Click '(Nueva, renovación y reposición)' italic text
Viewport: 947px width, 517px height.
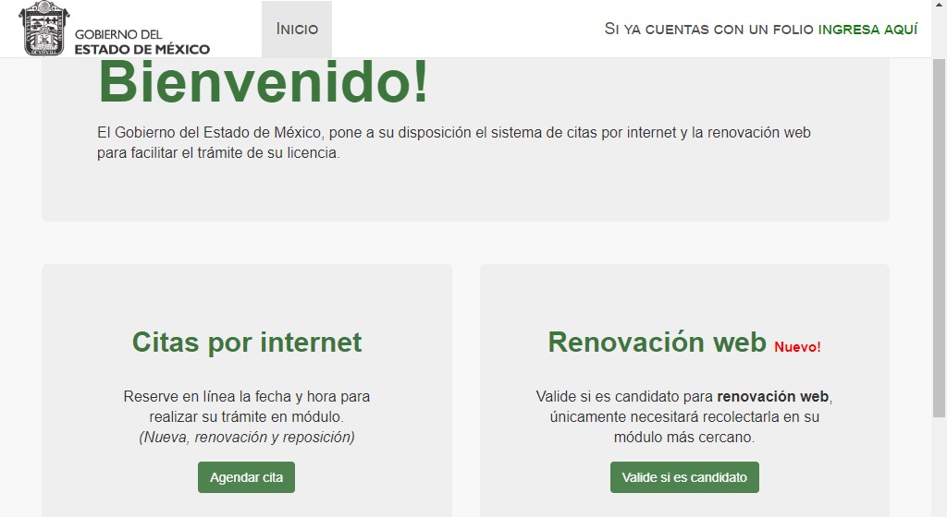coord(246,437)
